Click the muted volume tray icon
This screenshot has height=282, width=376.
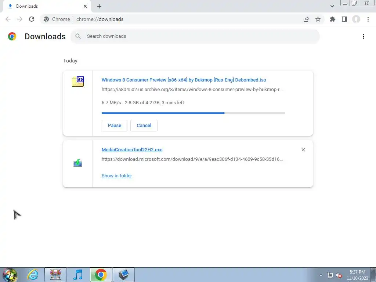(339, 275)
